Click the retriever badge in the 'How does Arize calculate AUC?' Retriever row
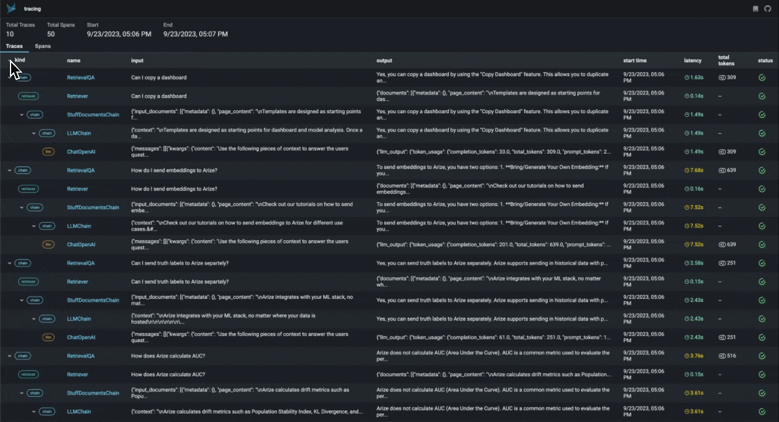The height and width of the screenshot is (422, 779). (28, 375)
